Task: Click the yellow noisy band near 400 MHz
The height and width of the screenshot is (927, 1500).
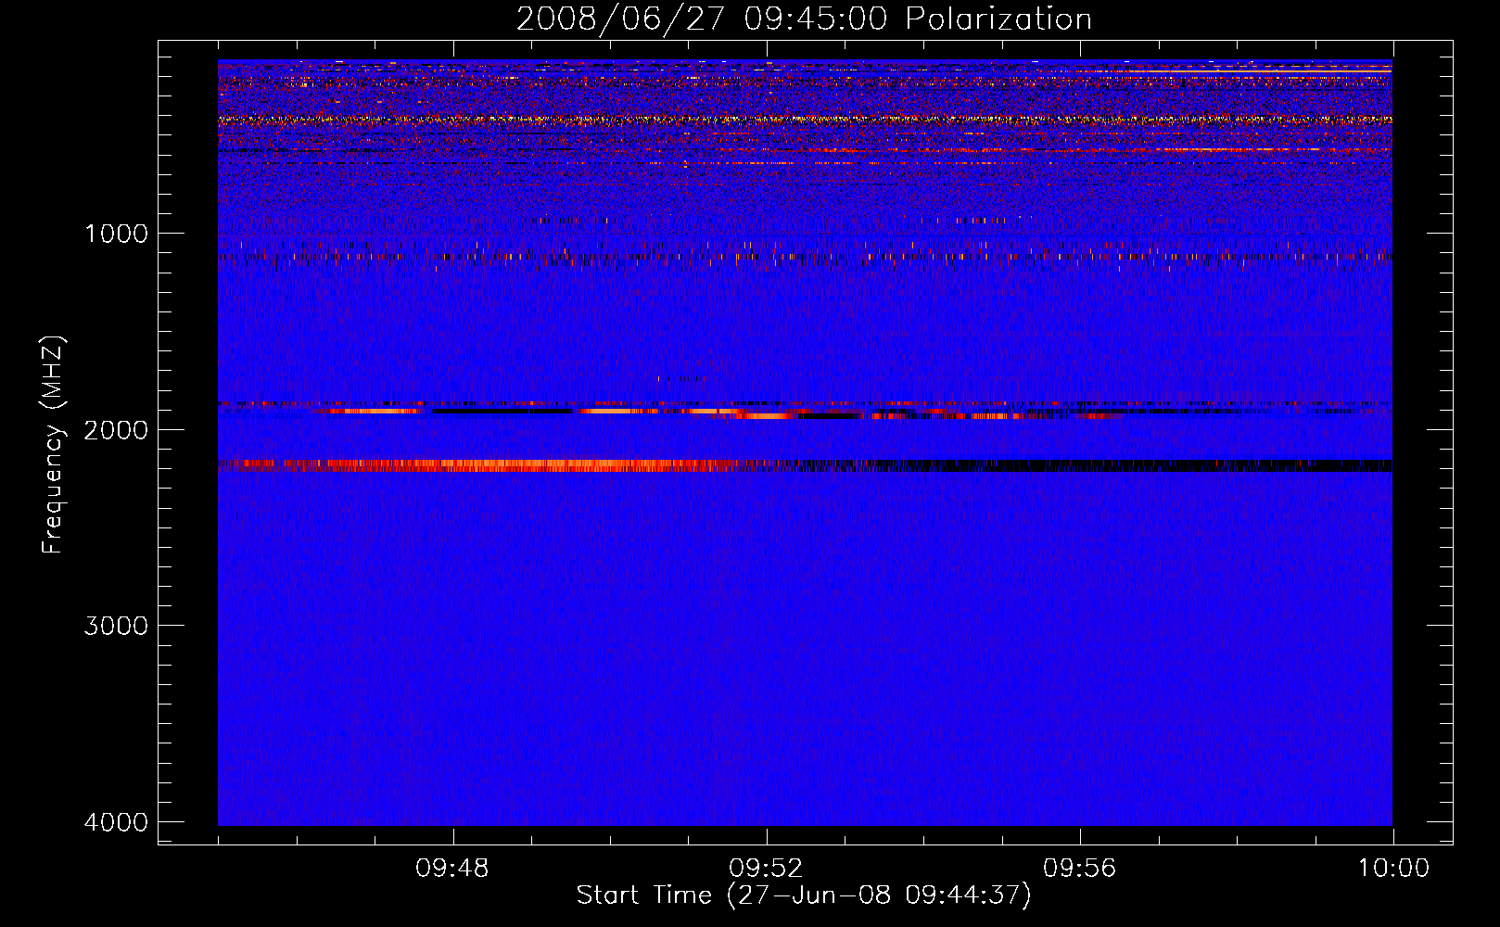Action: click(805, 120)
